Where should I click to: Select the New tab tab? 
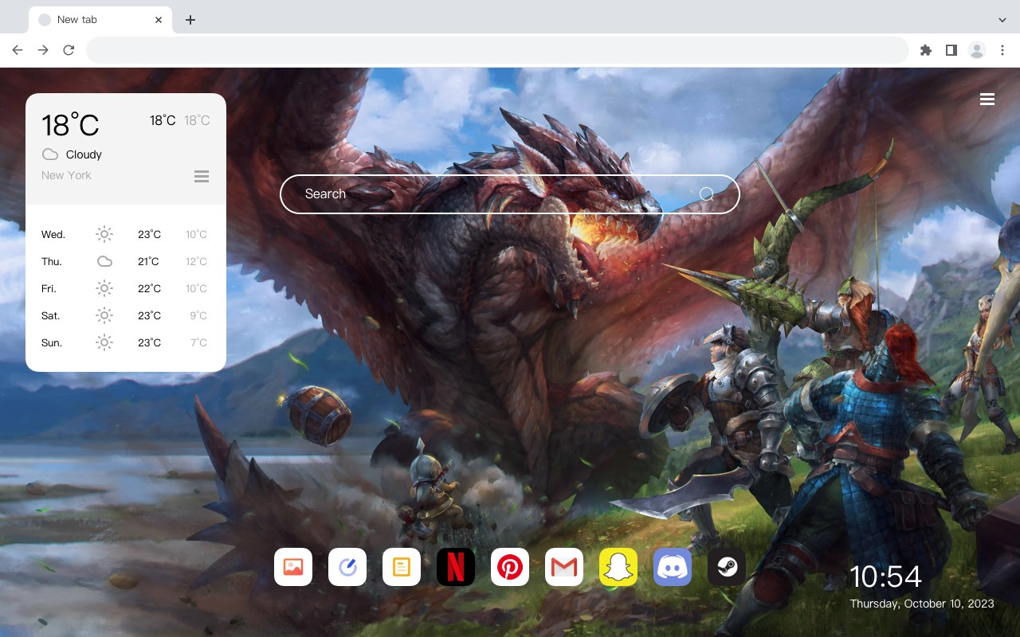click(x=100, y=20)
